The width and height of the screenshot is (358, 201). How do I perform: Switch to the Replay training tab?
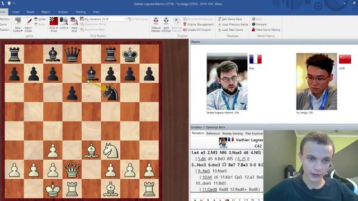233,133
